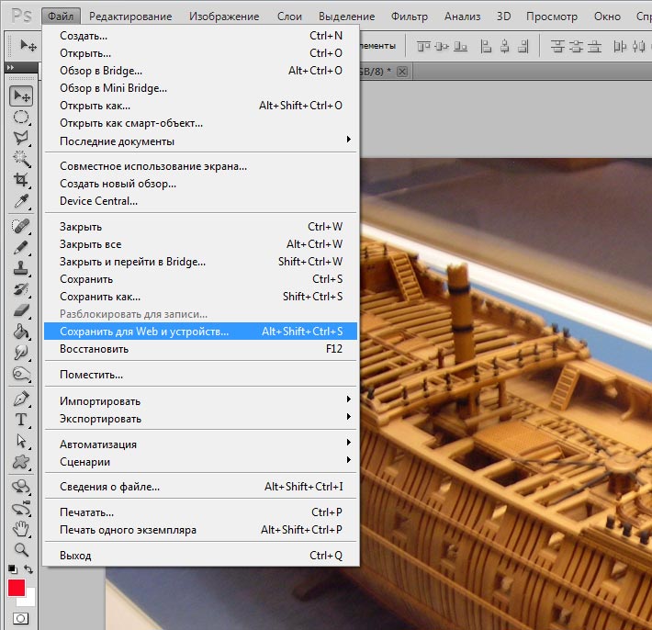Open the Фильтр menu
Screen dimensions: 652x630
coord(409,17)
